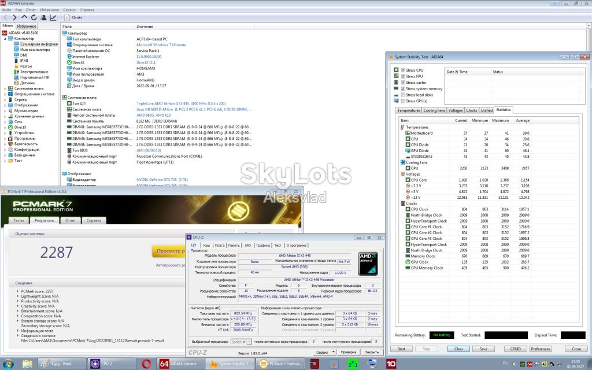Open the Файл menu in AIDA64
This screenshot has width=592, height=370.
pyautogui.click(x=6, y=10)
